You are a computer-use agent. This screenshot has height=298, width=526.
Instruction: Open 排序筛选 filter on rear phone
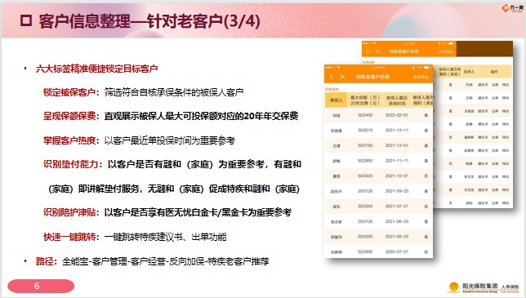(x=446, y=51)
